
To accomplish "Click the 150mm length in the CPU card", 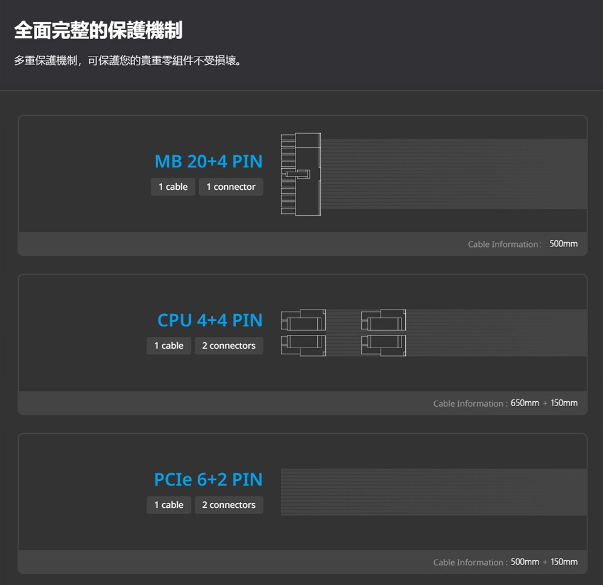I will coord(564,403).
